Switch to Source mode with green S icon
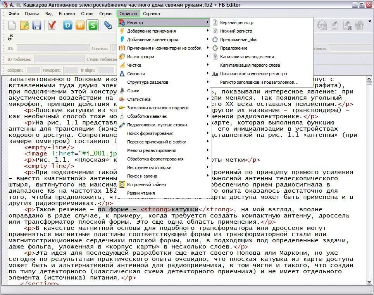Image resolution: width=374 pixels, height=295 pixels. pyautogui.click(x=93, y=25)
